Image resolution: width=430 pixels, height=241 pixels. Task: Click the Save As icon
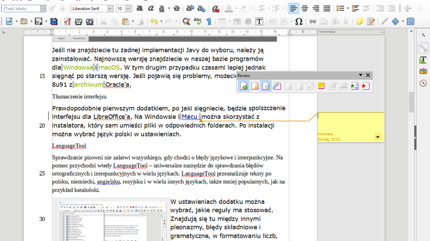point(54,21)
